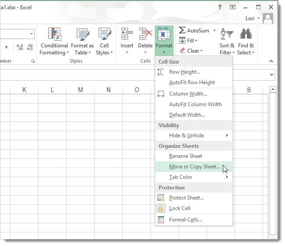Click vertical scrollbar up arrow
285x246 pixels.
point(273,89)
